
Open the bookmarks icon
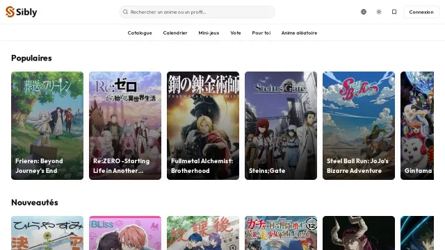click(x=394, y=12)
